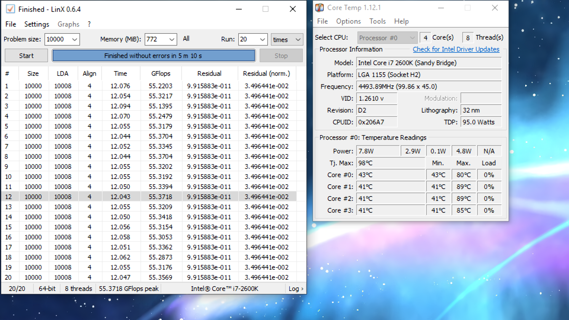Click the All memory button
This screenshot has height=320, width=569.
186,39
